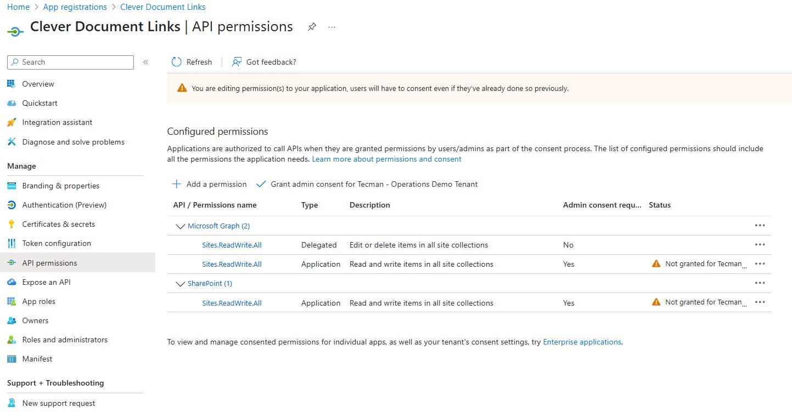Collapse the Microsoft Graph (2) group chevron
Image resolution: width=792 pixels, height=419 pixels.
coord(179,226)
